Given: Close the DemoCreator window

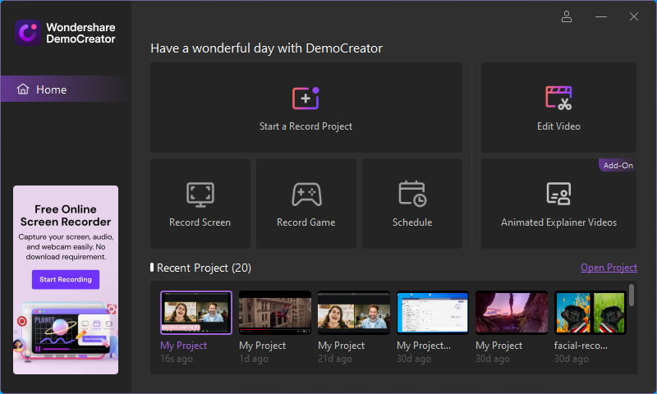Looking at the screenshot, I should 633,16.
